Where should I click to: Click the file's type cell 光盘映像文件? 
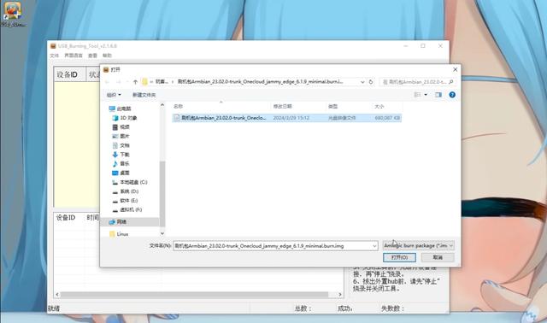pyautogui.click(x=342, y=118)
